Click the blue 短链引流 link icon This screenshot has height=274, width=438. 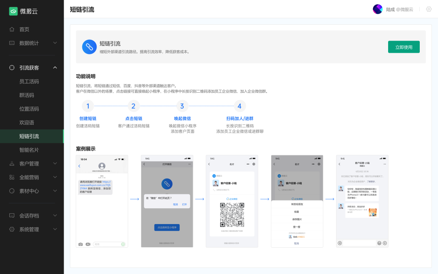coord(89,47)
